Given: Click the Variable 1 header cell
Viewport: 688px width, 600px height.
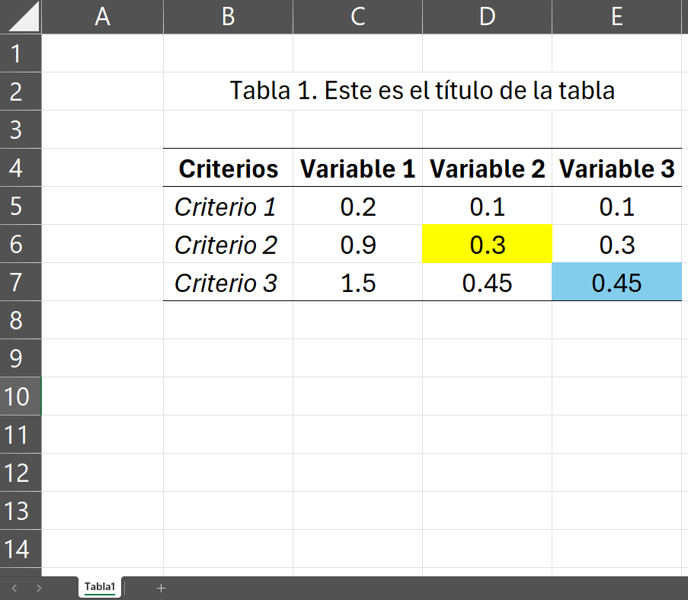Looking at the screenshot, I should click(357, 168).
